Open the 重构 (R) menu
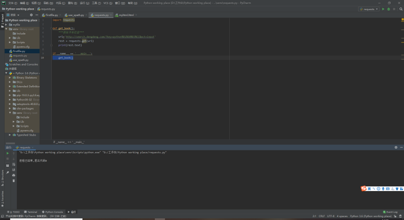404x220 pixels. pos(72,3)
